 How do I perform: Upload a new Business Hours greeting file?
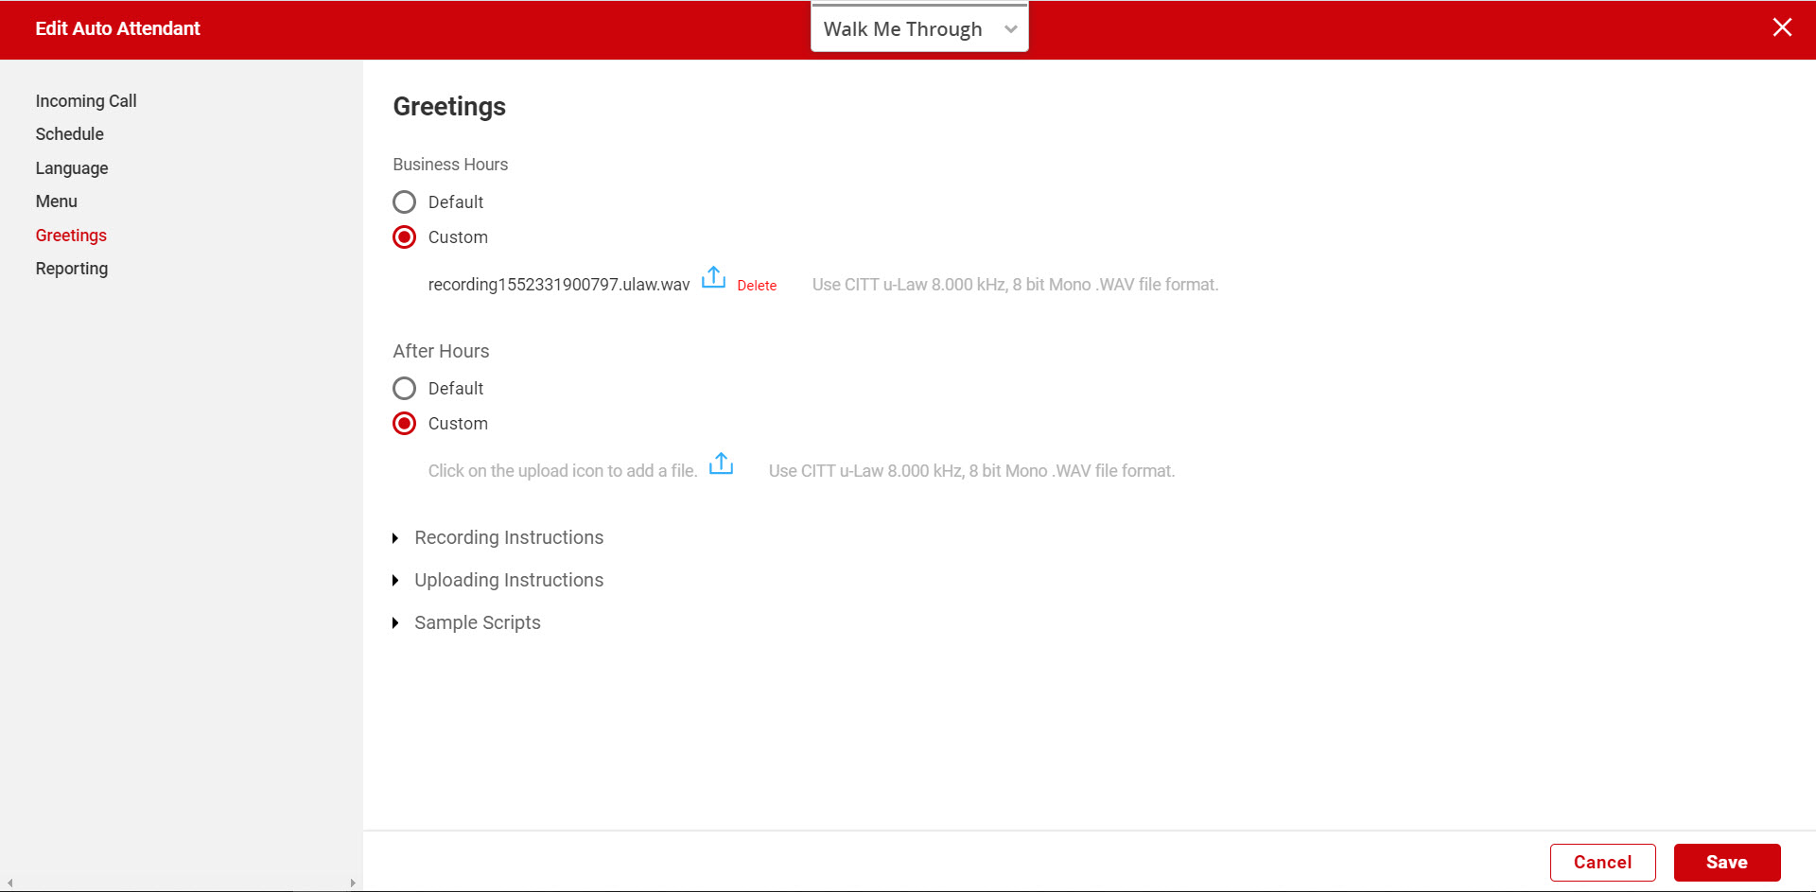(713, 277)
